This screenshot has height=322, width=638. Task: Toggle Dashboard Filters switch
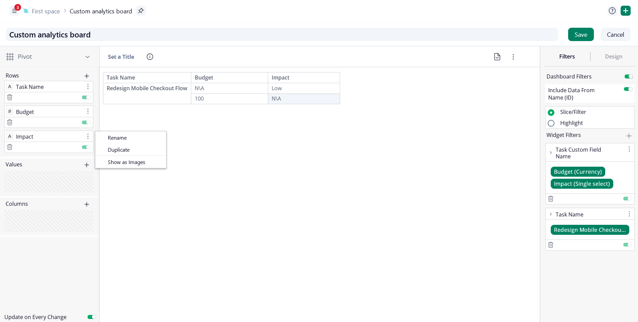629,76
